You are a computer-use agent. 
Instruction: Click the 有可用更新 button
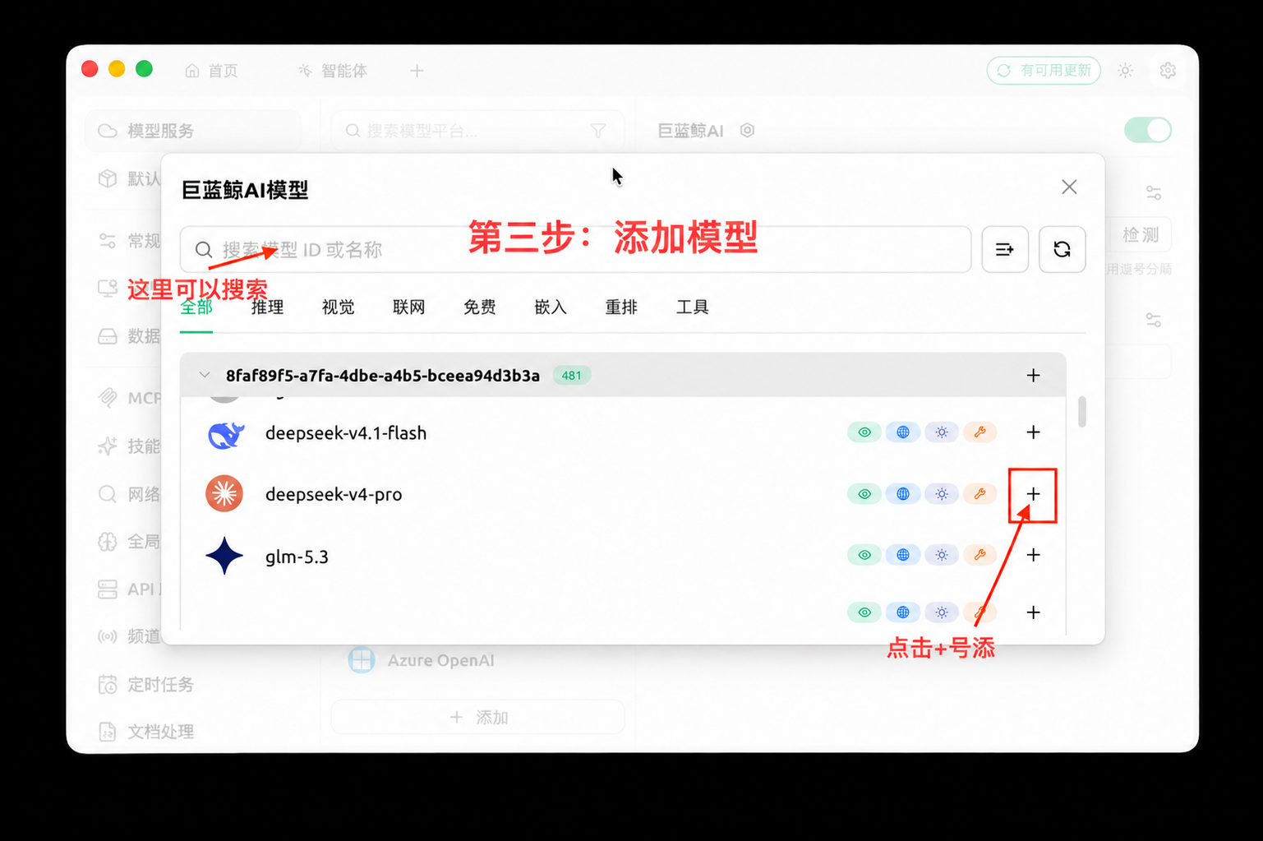1044,71
